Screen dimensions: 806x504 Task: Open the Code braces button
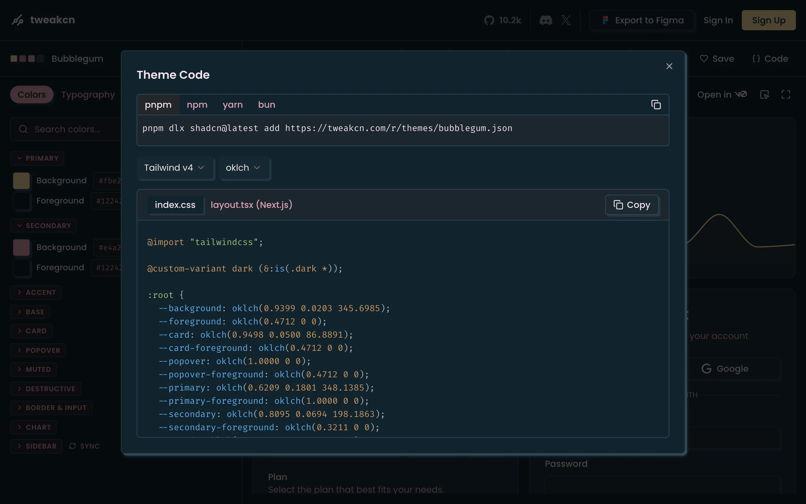point(770,59)
